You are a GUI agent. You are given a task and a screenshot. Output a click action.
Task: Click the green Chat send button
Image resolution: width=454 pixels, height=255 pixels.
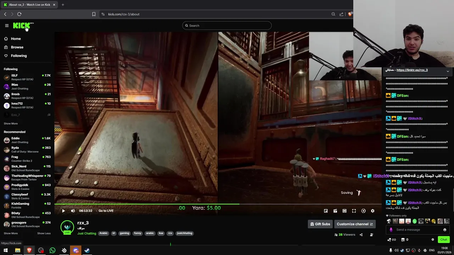(444, 240)
